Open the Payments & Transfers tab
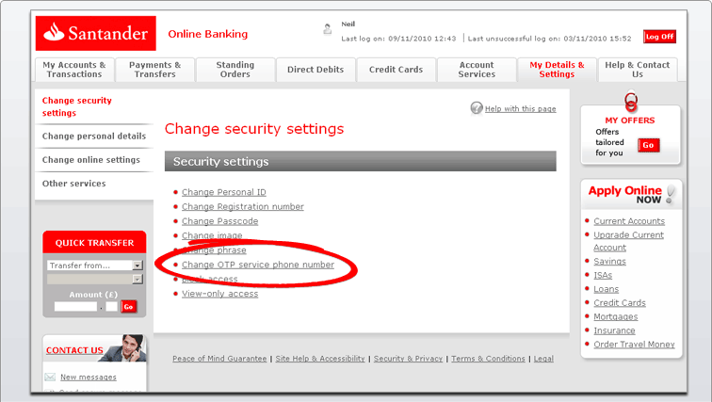Image resolution: width=712 pixels, height=402 pixels. [x=156, y=70]
